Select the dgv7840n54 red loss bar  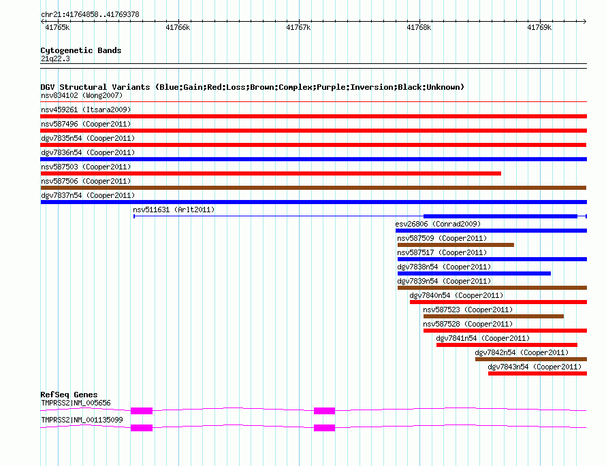coord(498,302)
